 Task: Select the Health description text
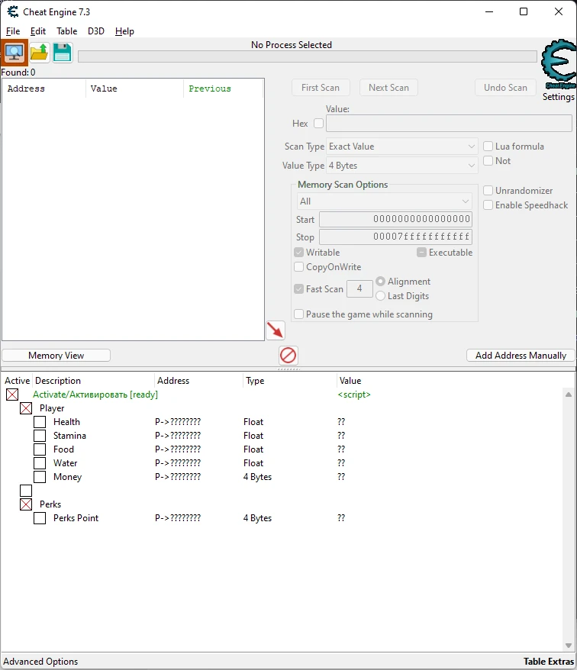pos(66,422)
